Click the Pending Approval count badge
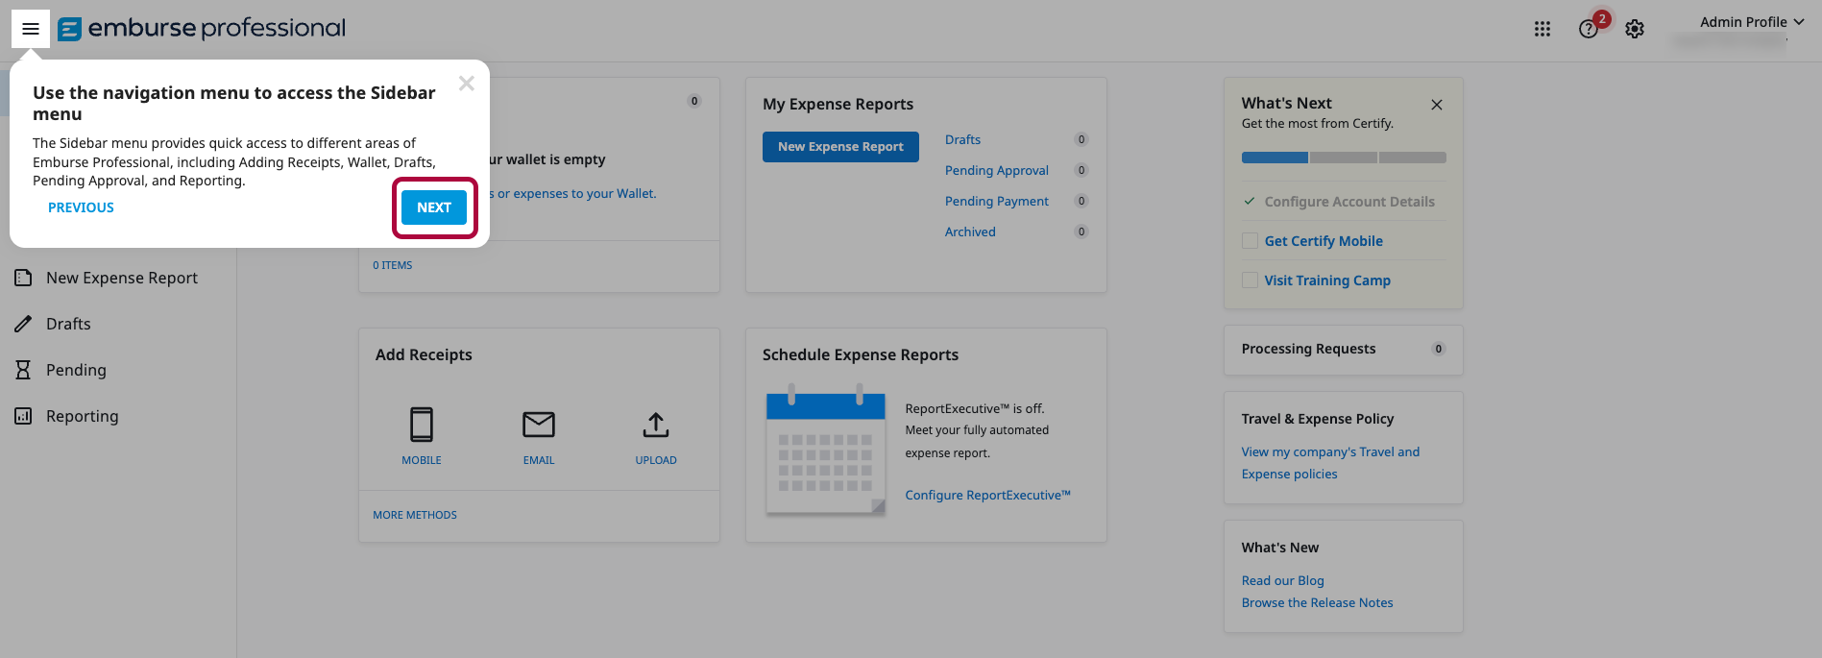1822x658 pixels. tap(1081, 170)
